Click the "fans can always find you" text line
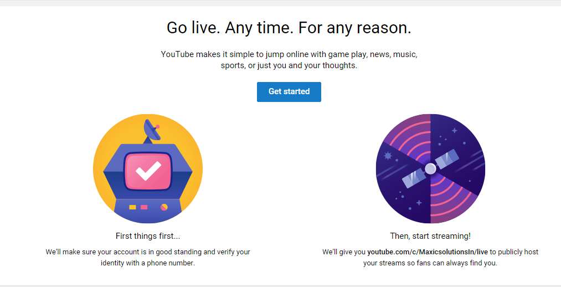561x287 pixels. (x=430, y=263)
